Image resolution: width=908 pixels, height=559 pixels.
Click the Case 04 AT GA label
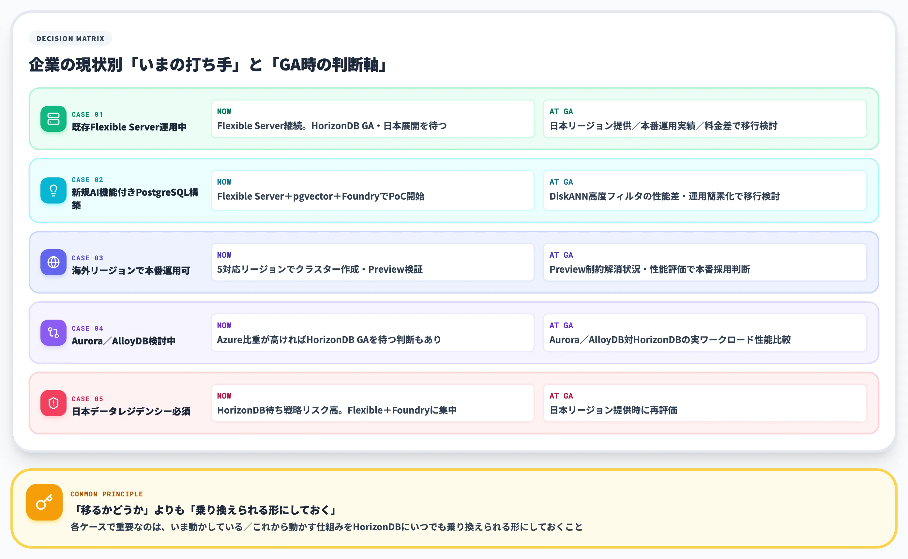pos(561,325)
